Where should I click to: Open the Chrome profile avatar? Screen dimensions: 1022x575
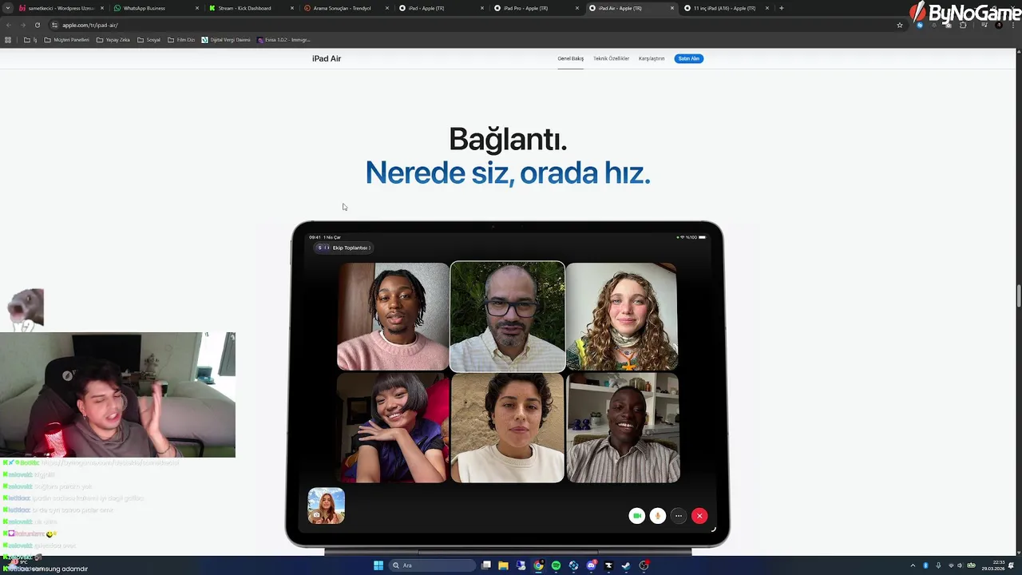(x=999, y=25)
